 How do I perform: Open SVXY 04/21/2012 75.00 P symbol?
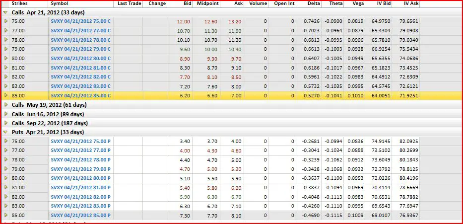[x=80, y=141]
